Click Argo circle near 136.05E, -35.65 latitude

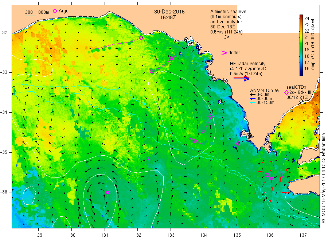click(272, 179)
